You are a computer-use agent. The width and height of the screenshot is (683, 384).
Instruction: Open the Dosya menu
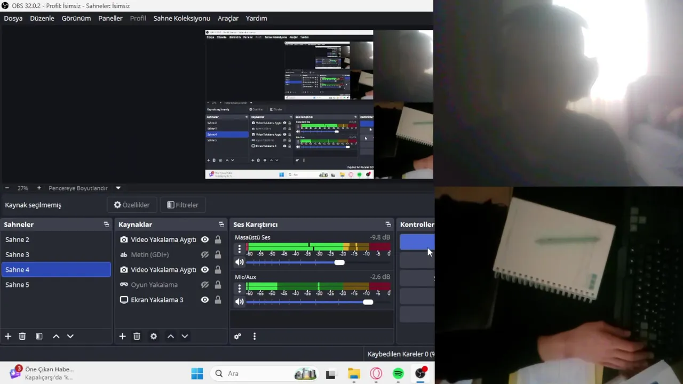tap(13, 18)
